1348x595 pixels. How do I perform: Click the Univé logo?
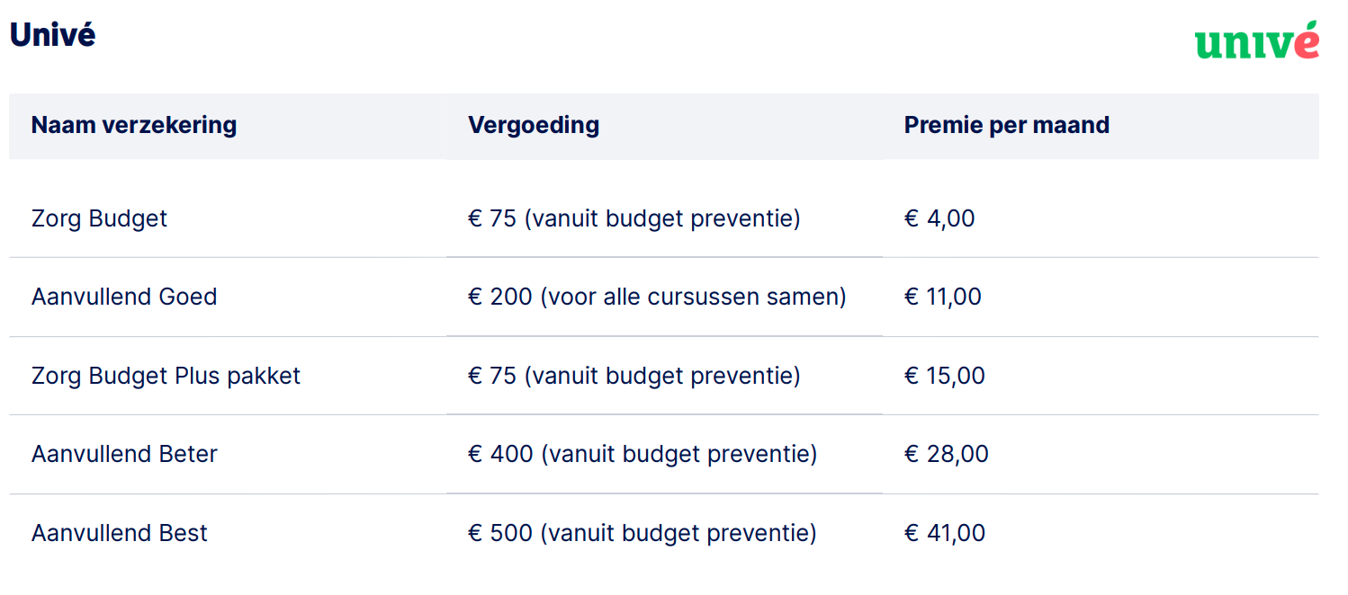click(1256, 41)
